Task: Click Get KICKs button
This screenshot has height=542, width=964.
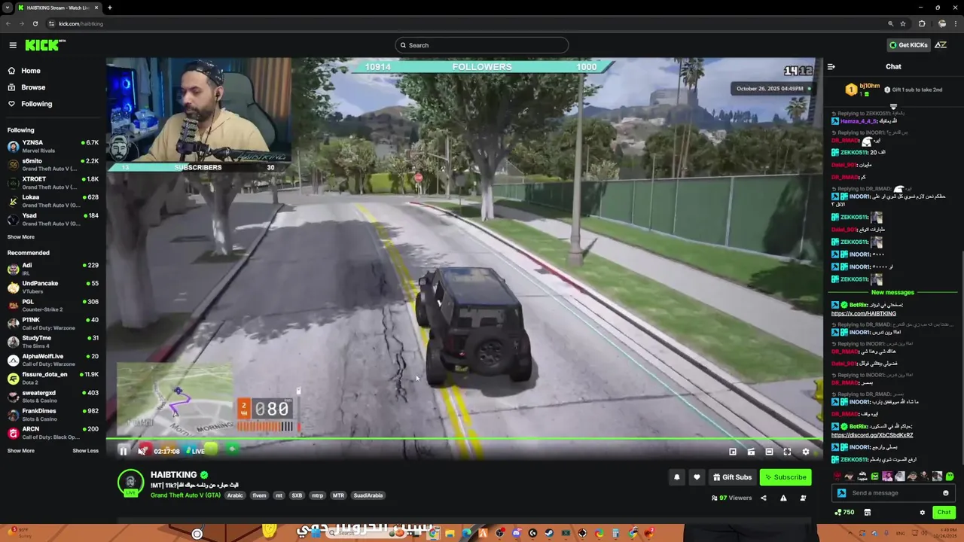Action: (x=908, y=45)
